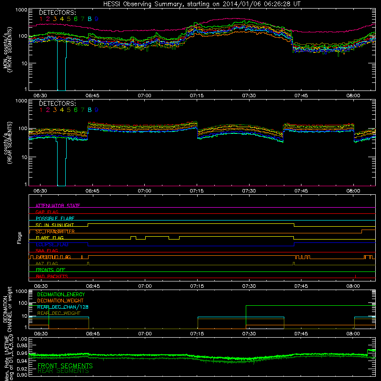Click DETECTORS: label in the rear segments plot
This screenshot has width=381, height=381.
click(x=58, y=103)
